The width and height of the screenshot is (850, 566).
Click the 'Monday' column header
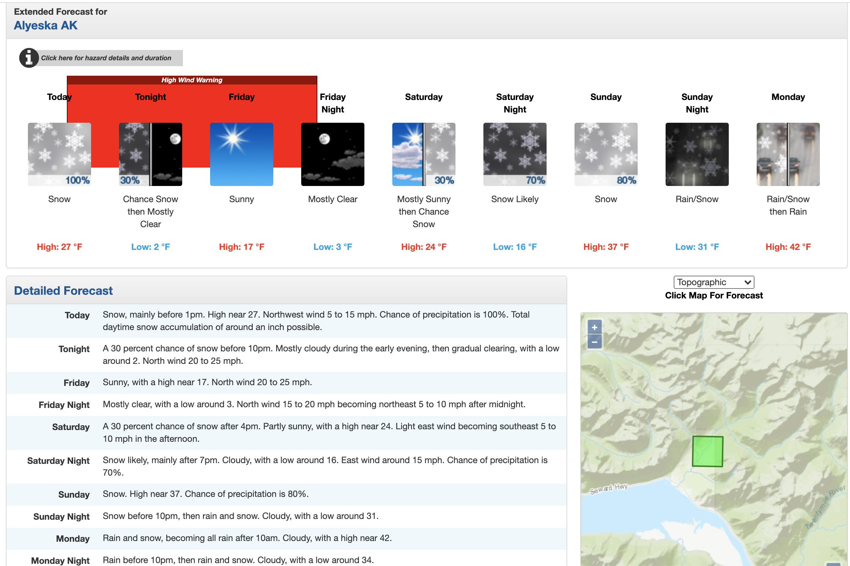click(788, 97)
